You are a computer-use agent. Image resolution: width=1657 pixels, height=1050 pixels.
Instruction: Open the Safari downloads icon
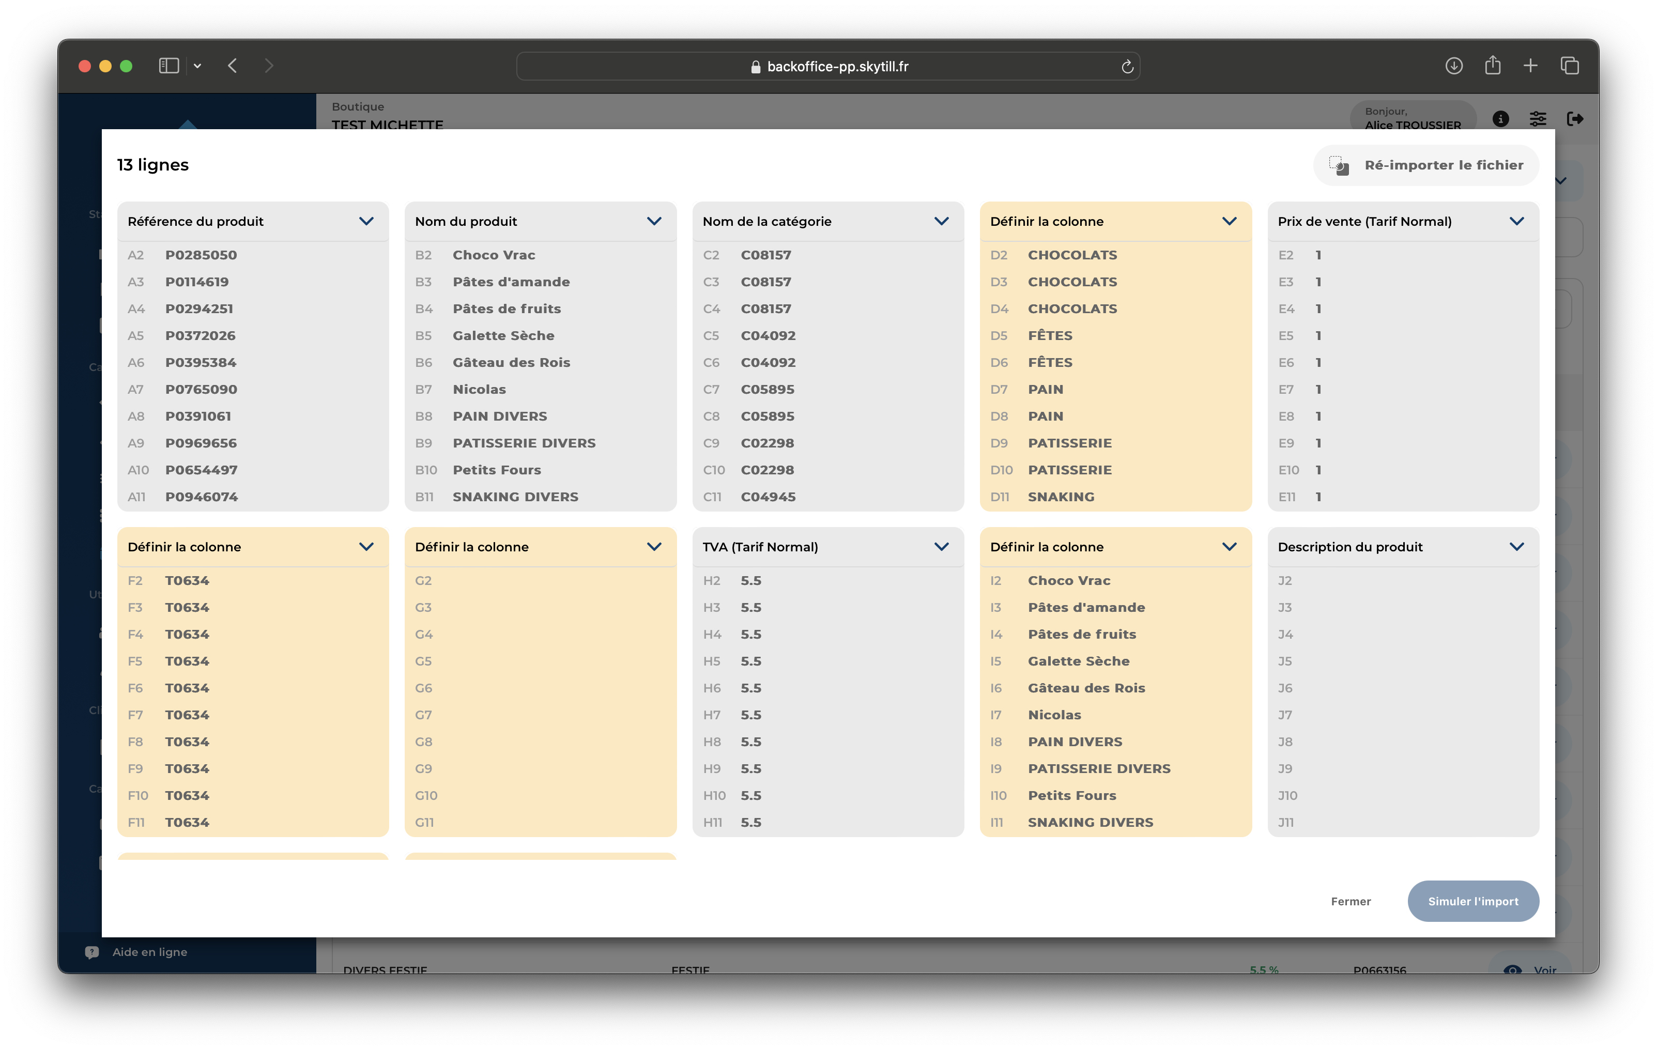click(x=1453, y=66)
